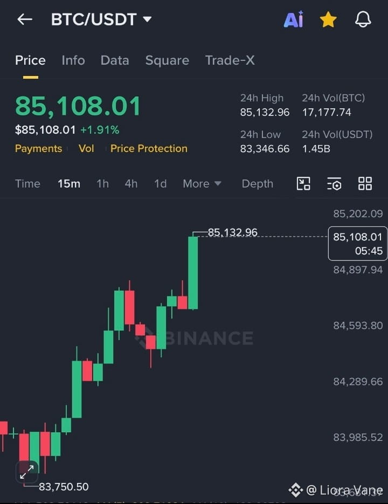This screenshot has height=504, width=388.
Task: Tap the Price Protection tag
Action: pos(149,148)
